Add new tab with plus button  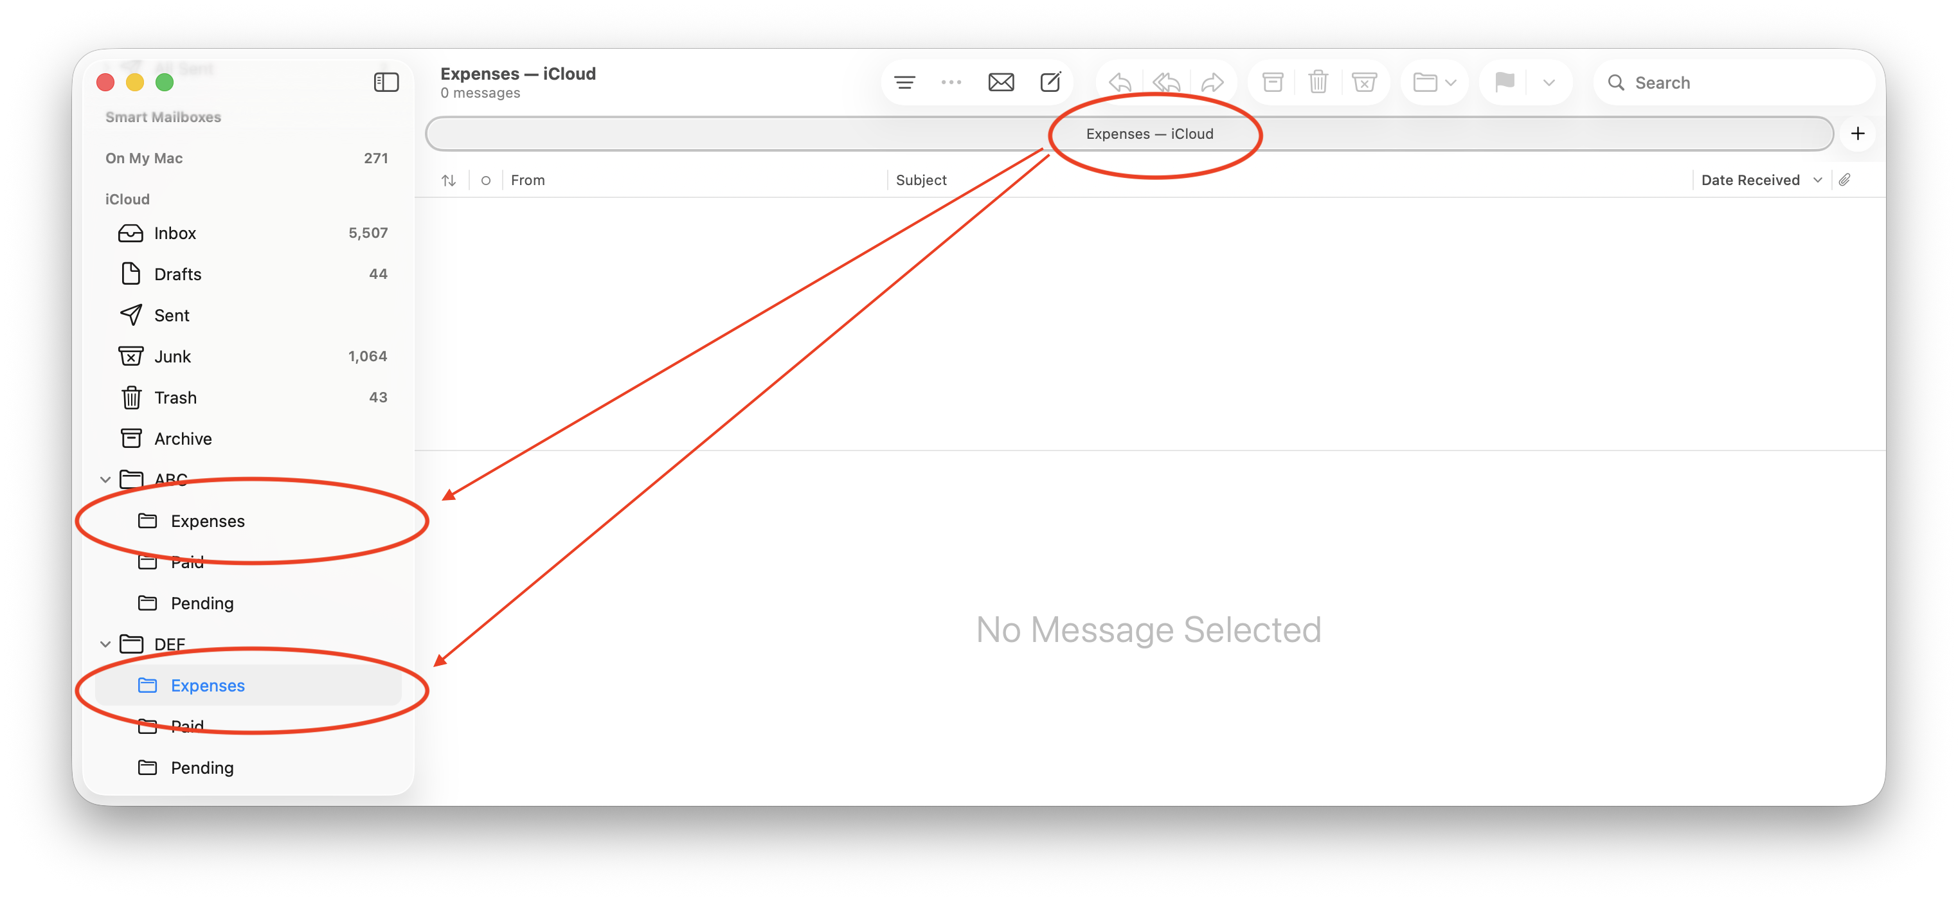pos(1858,134)
